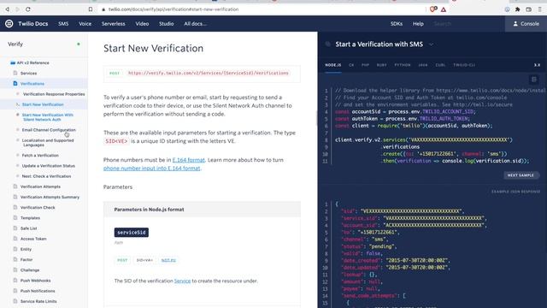Click the Challenge page icon in the sidebar
547x308 pixels.
click(15, 270)
